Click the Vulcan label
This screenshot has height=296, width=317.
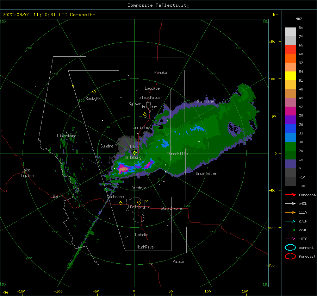pyautogui.click(x=179, y=262)
